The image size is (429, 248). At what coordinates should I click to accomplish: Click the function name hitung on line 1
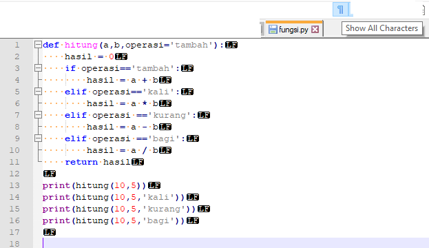(81, 45)
